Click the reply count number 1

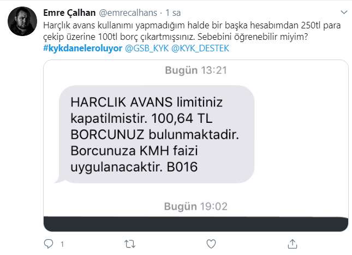(62, 244)
